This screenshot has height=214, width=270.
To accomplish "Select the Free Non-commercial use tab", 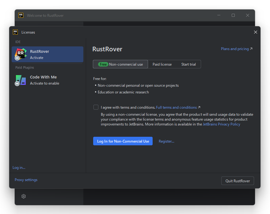I will [120, 64].
